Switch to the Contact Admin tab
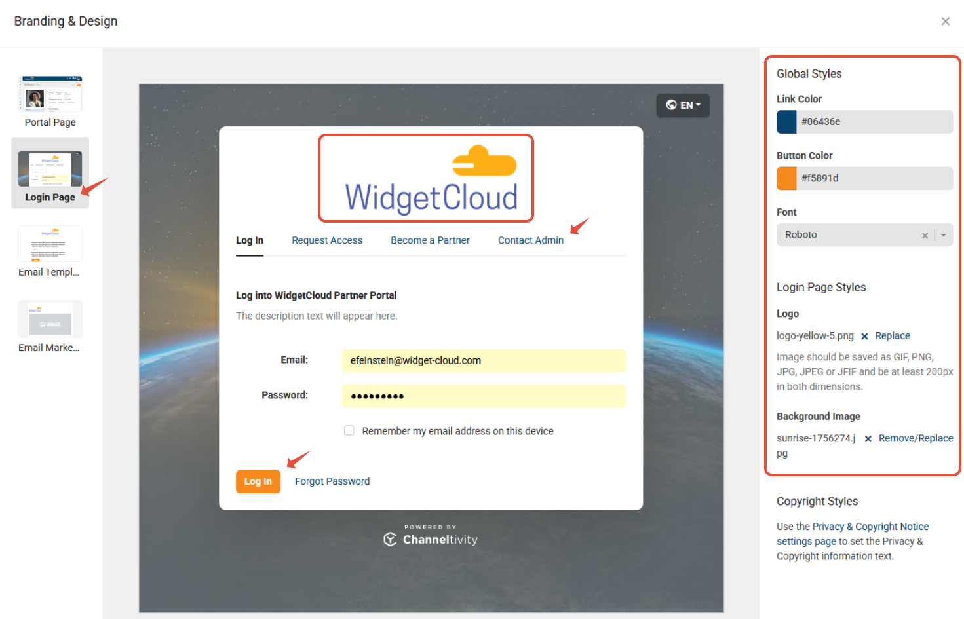This screenshot has width=964, height=619. click(x=531, y=240)
